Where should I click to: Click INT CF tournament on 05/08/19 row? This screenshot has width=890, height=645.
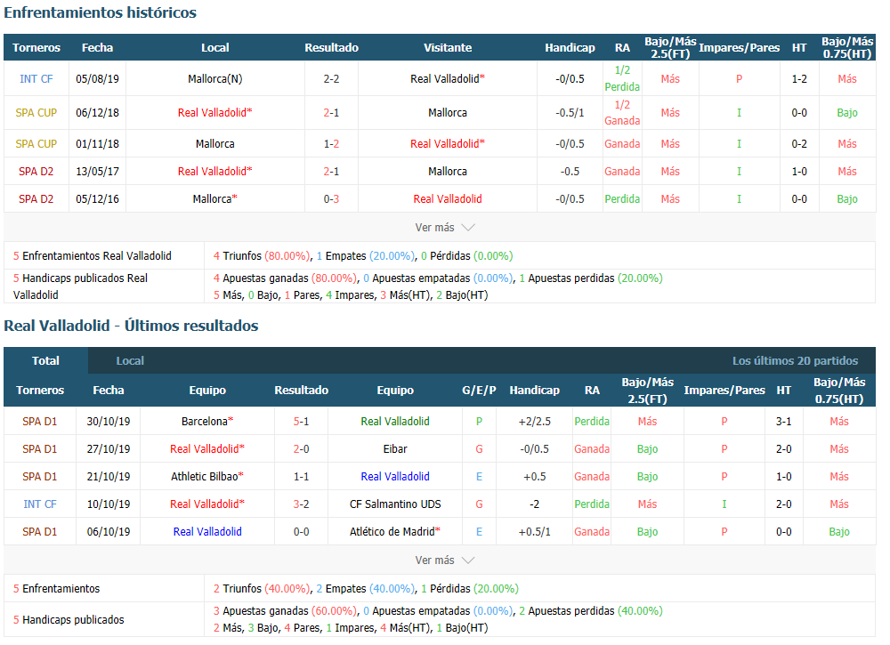click(36, 79)
